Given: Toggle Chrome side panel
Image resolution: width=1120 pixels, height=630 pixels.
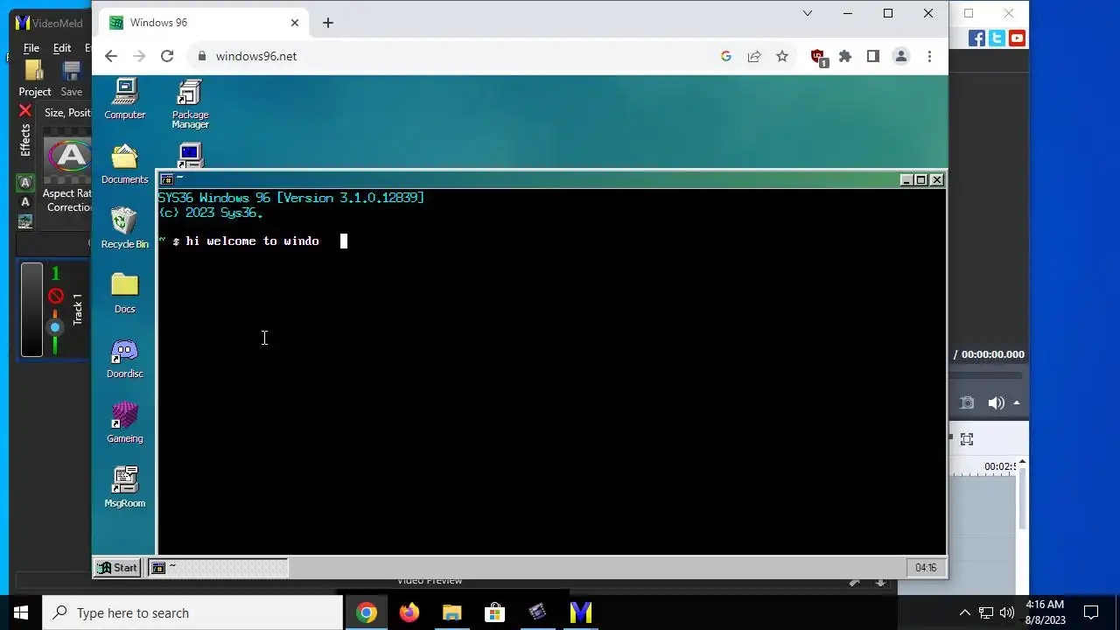Looking at the screenshot, I should pyautogui.click(x=872, y=56).
